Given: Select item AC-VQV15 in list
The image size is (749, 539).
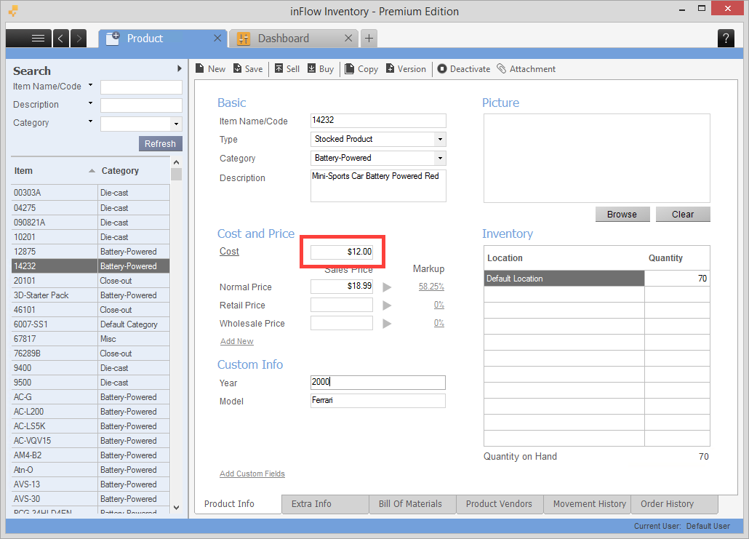Looking at the screenshot, I should pos(91,441).
